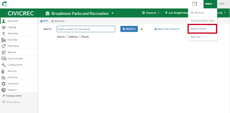
Task: Click the POS Items tag icon
Action: [4, 46]
